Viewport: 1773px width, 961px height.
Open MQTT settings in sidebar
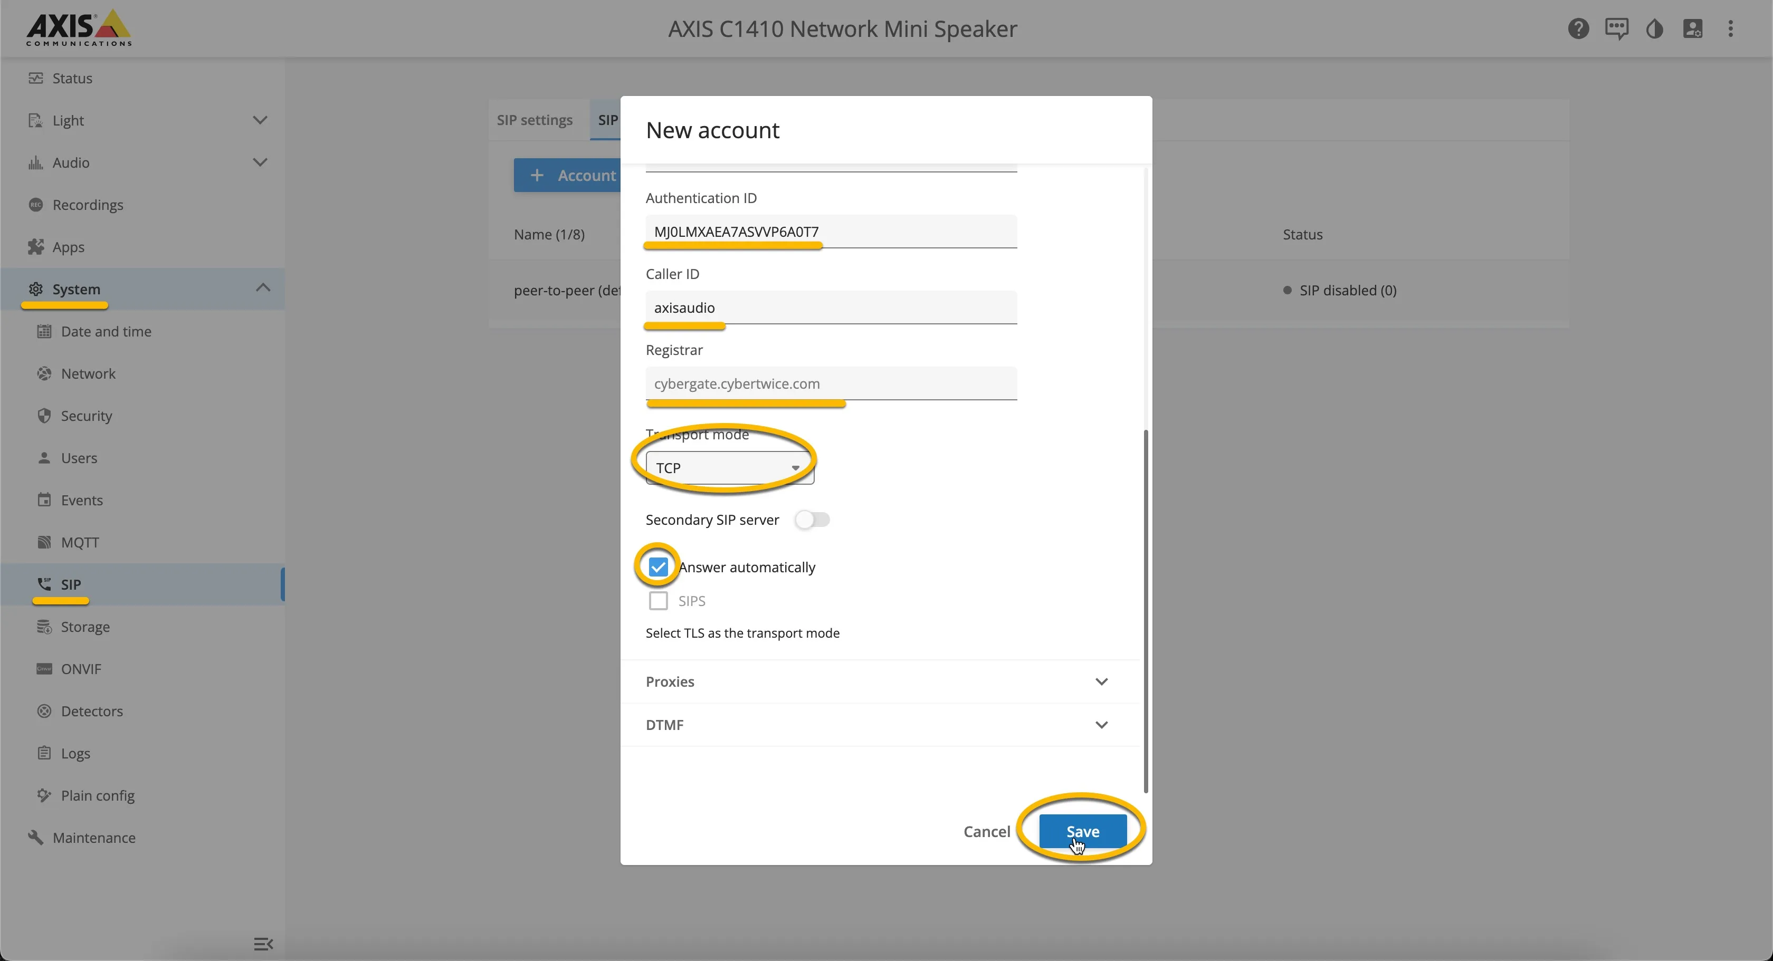[x=142, y=542]
